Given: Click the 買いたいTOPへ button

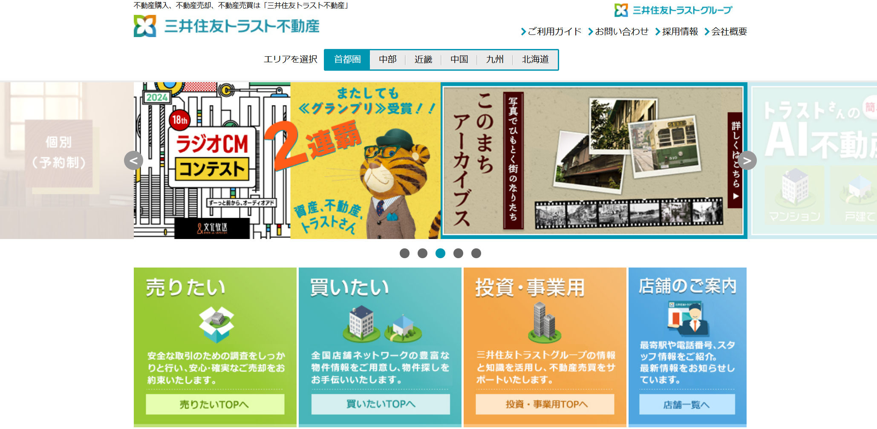Looking at the screenshot, I should pos(381,404).
